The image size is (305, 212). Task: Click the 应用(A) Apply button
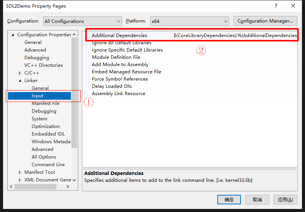(x=285, y=200)
